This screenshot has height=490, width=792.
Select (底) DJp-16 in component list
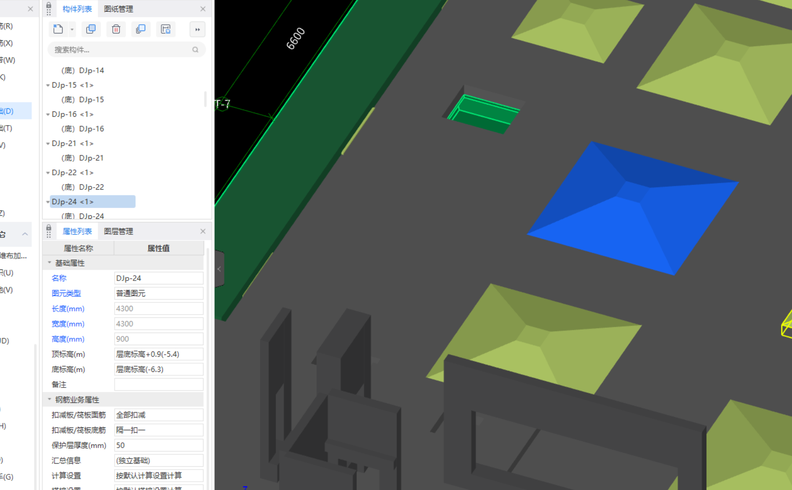(x=83, y=129)
